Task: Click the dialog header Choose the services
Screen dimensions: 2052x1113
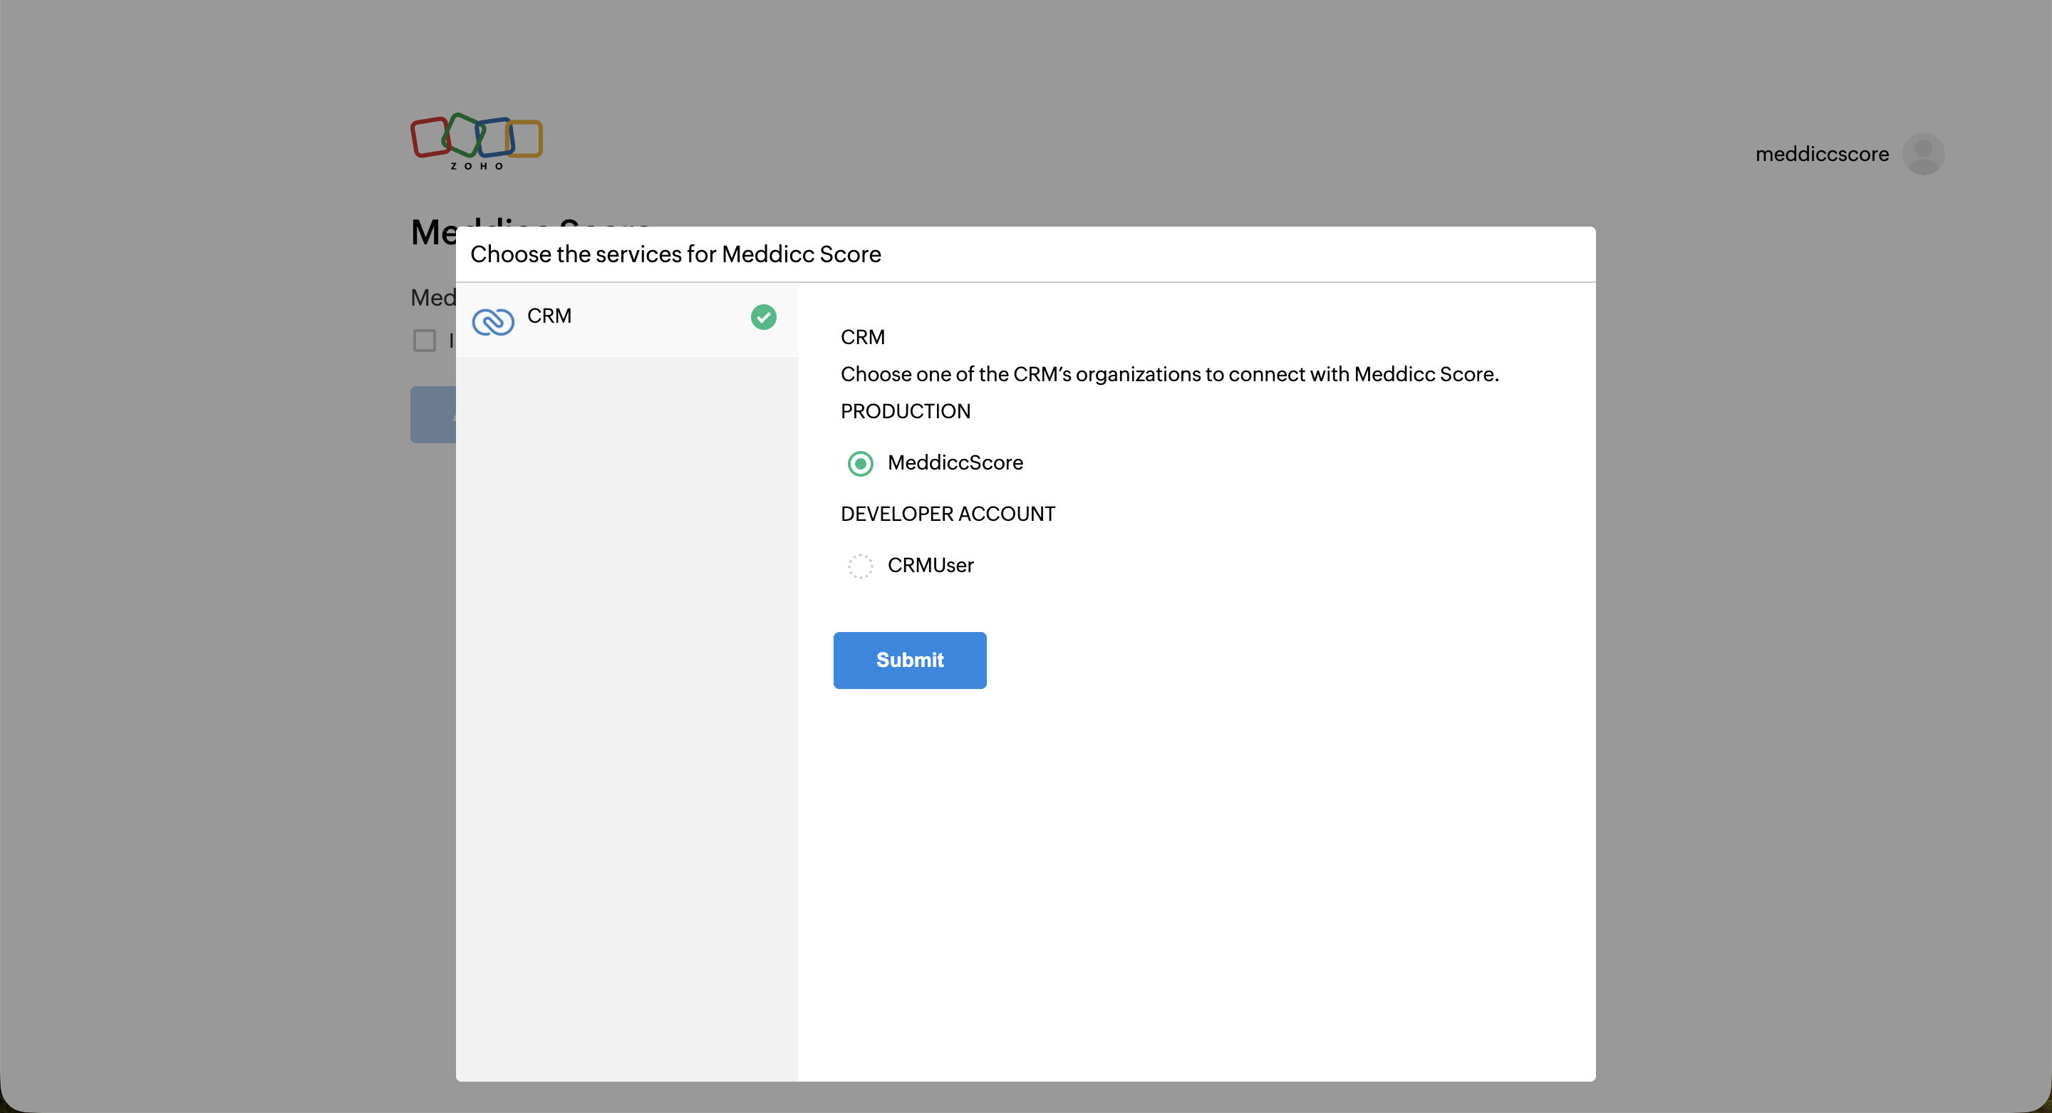Action: point(675,254)
